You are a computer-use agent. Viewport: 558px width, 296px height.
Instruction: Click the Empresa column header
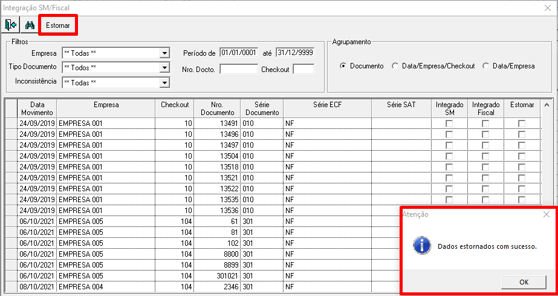[106, 108]
